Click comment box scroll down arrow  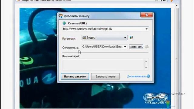click(146, 68)
